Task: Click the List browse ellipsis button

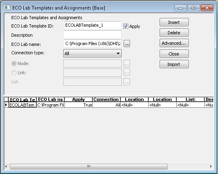Action: [127, 82]
